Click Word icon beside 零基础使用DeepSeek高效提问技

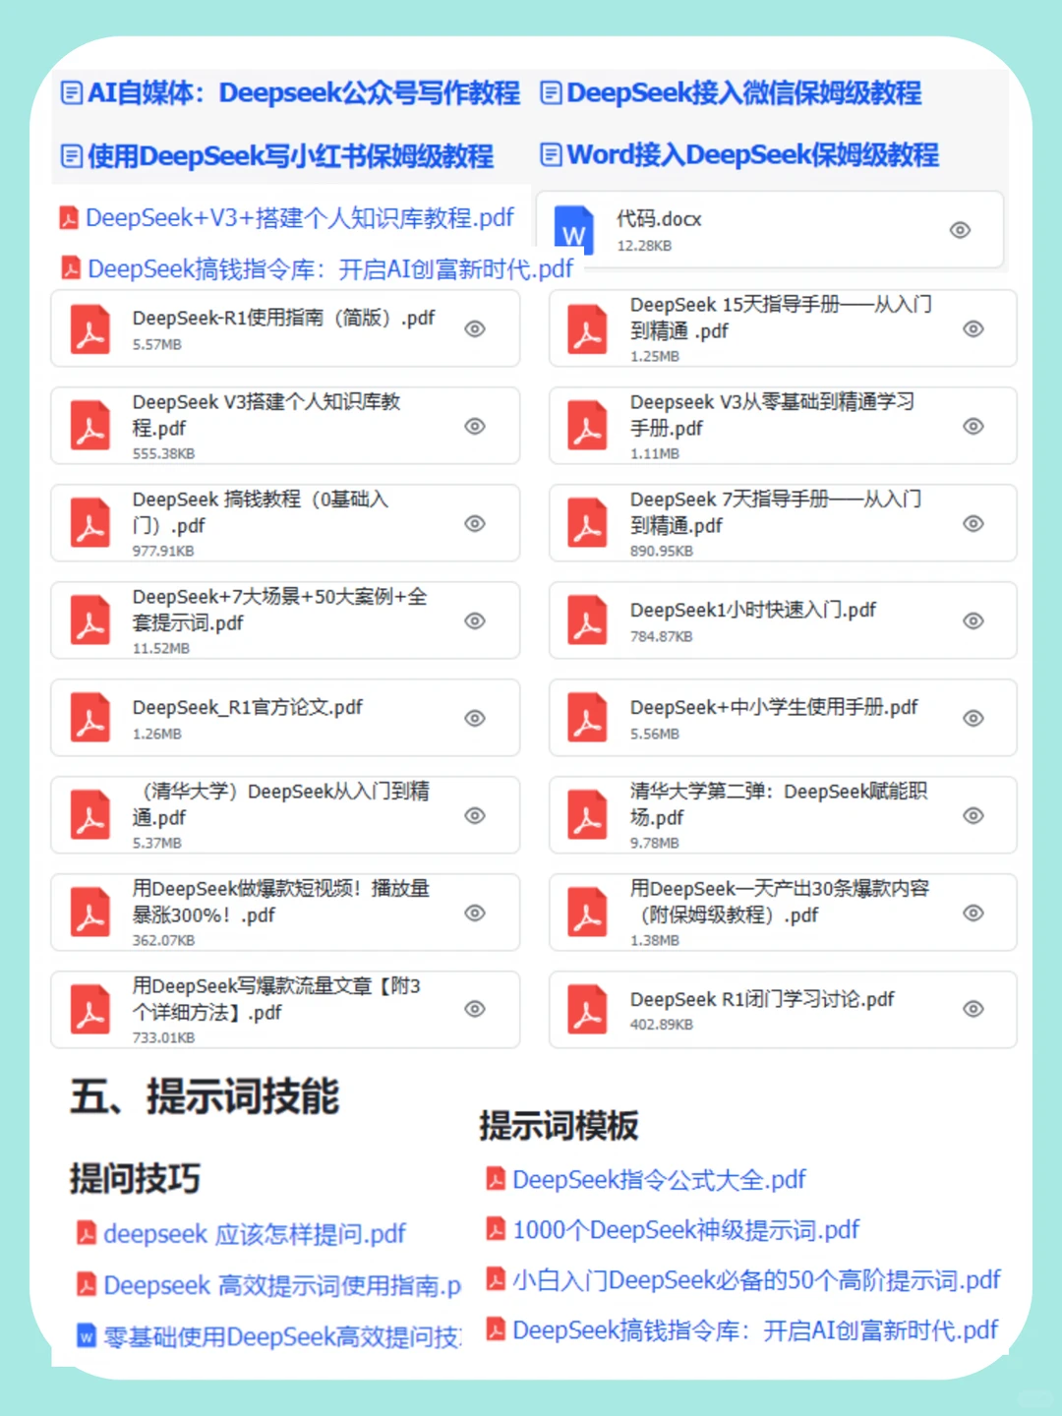[87, 1336]
